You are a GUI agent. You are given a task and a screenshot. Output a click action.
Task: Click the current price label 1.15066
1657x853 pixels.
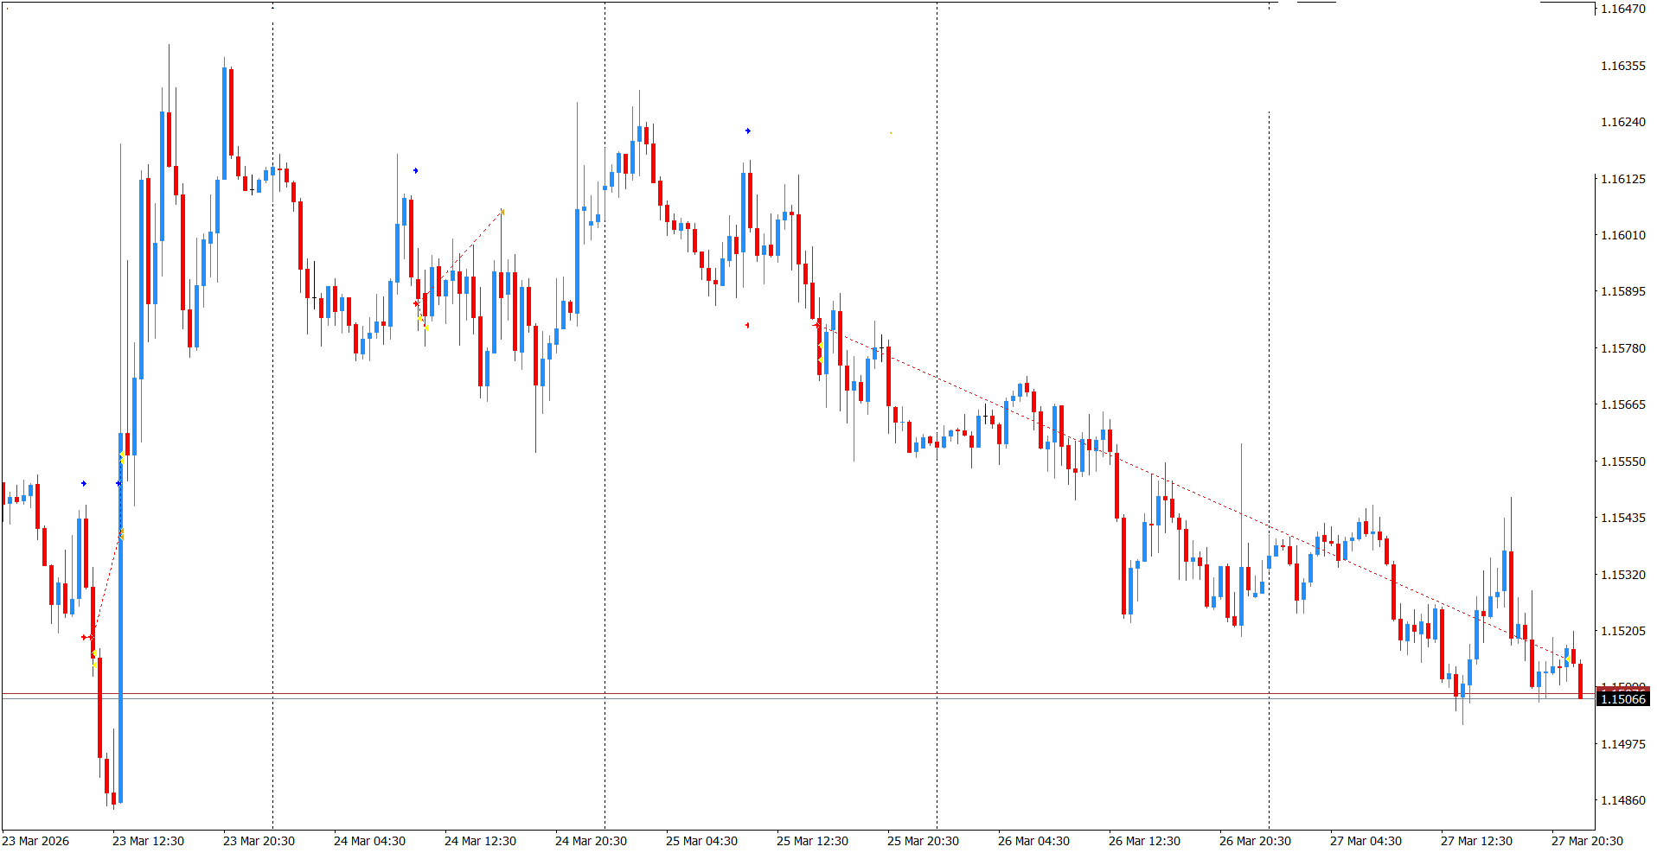1622,699
